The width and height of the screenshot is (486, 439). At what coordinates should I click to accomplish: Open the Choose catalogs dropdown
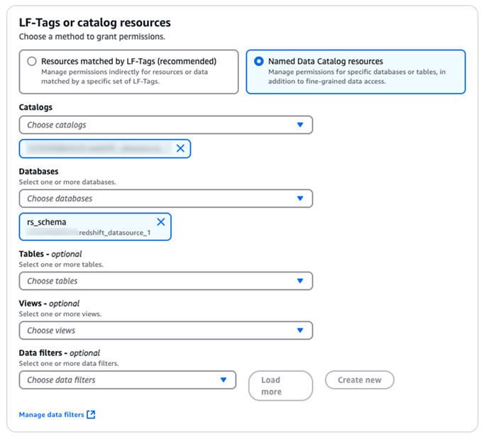click(156, 125)
